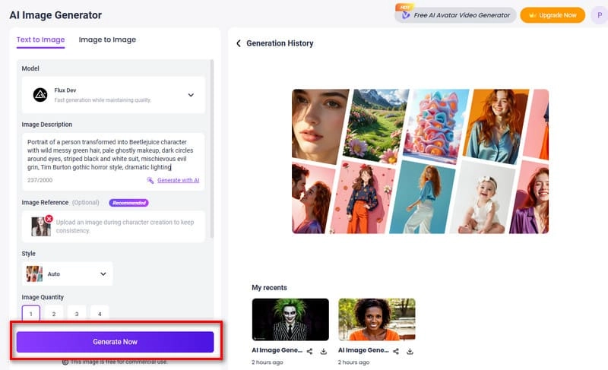Choose image quantity 3
Viewport: 608px width, 370px height.
[x=76, y=313]
